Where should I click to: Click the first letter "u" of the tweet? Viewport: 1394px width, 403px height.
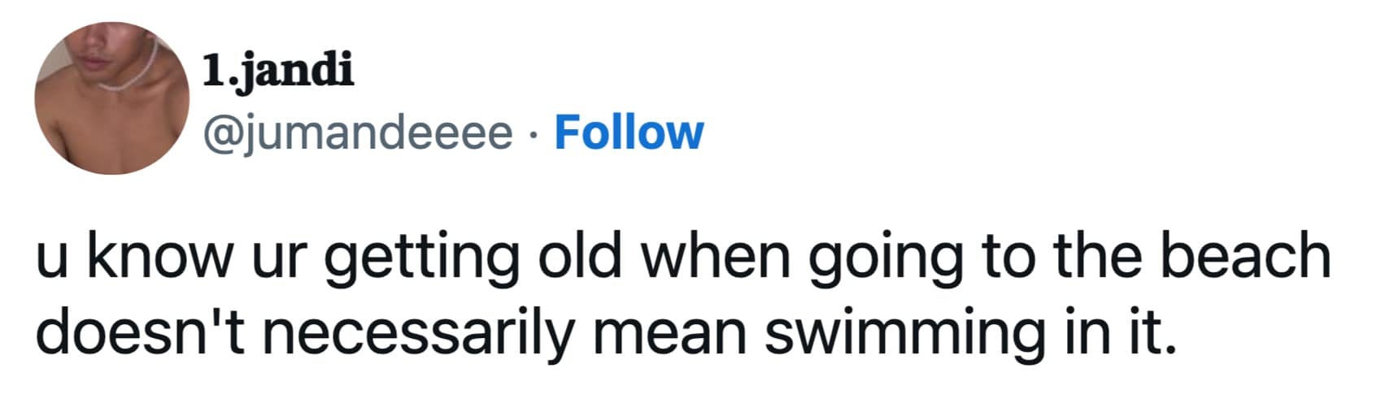[x=50, y=257]
